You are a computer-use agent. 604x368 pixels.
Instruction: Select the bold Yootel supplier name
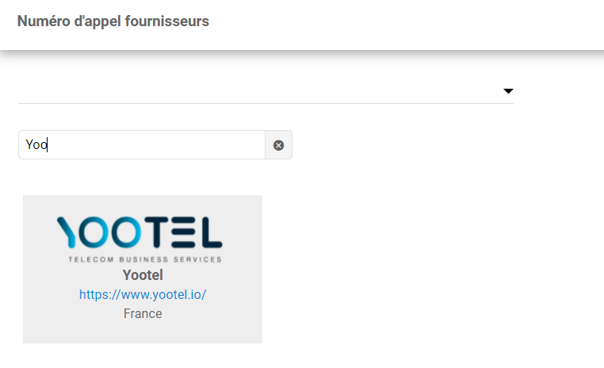click(143, 275)
